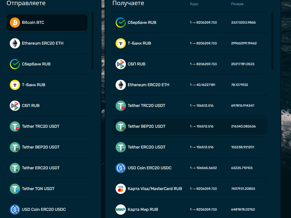This screenshot has height=218, width=291.
Task: Click the Сбербанк logo in the Получаете list
Action: click(120, 23)
